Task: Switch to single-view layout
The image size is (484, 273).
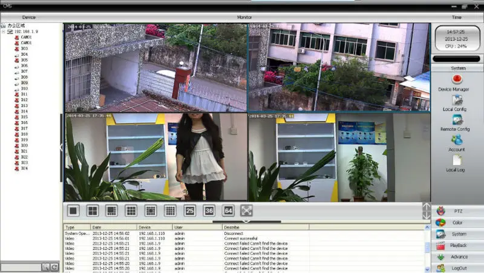Action: click(x=73, y=211)
